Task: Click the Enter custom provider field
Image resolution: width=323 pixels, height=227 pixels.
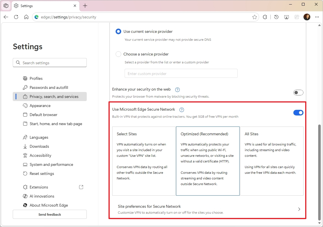Action: [x=181, y=73]
